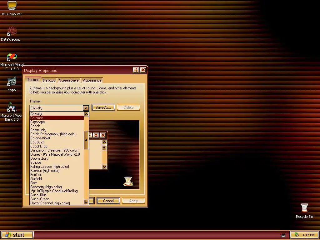This screenshot has height=240, width=320.
Task: Open the My Computer desktop icon
Action: (12, 8)
